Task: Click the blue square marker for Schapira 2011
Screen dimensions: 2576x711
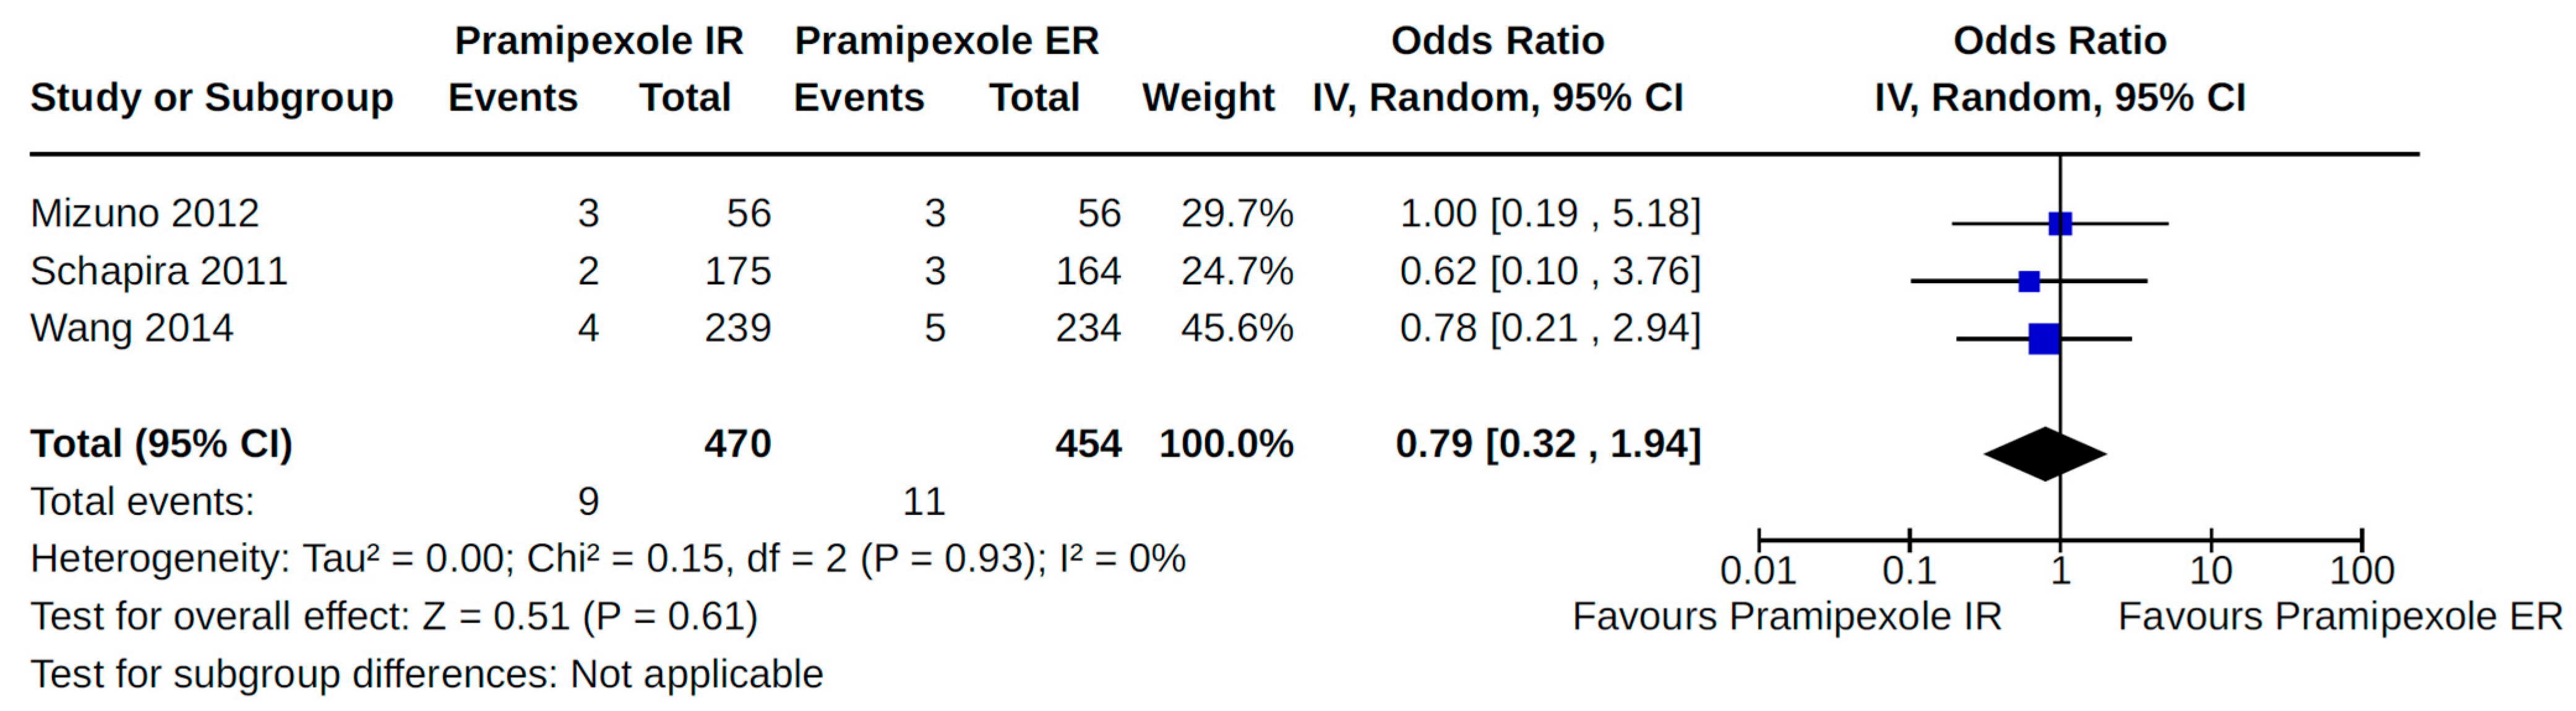Action: (x=2028, y=281)
